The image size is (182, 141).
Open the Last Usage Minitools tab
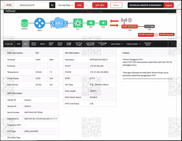[90, 44]
